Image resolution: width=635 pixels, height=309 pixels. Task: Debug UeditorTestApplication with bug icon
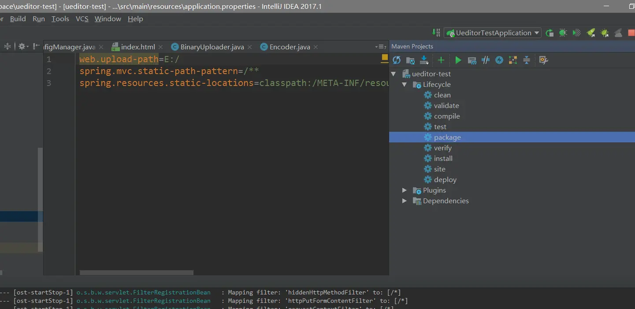(563, 33)
